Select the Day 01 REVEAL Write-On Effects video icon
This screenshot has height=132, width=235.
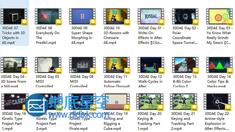click(151, 16)
